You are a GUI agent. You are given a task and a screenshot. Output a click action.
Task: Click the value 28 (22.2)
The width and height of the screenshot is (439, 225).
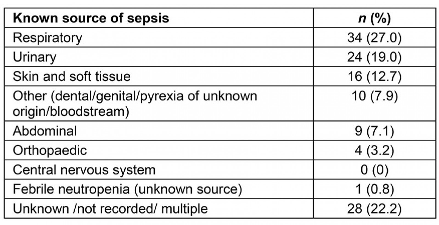click(x=374, y=209)
